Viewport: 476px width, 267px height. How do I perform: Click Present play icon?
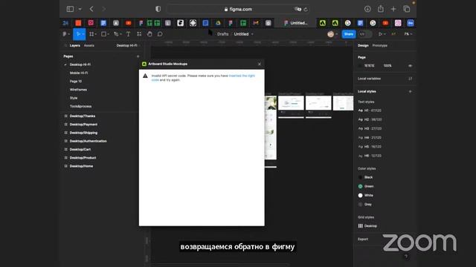[x=380, y=34]
